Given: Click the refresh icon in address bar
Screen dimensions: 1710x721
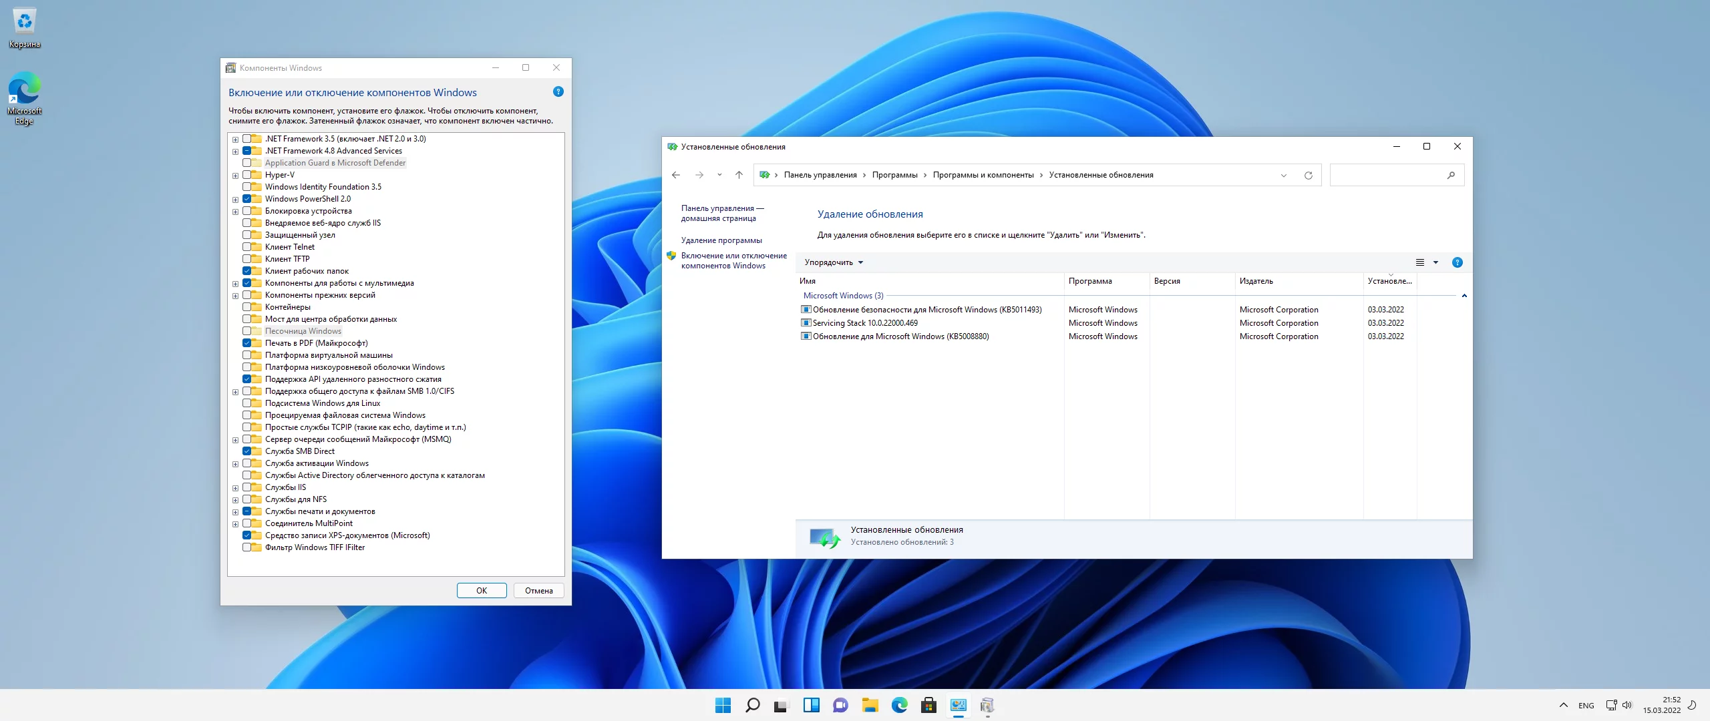Looking at the screenshot, I should coord(1308,176).
